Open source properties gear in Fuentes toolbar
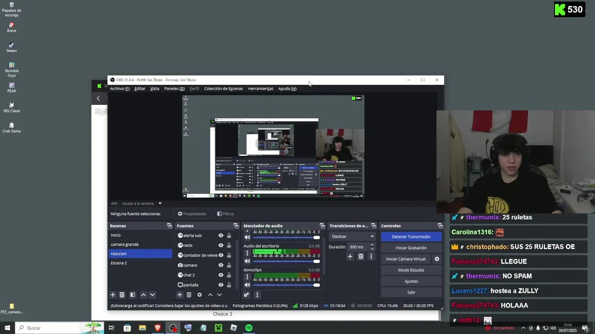The width and height of the screenshot is (595, 334). (x=199, y=295)
